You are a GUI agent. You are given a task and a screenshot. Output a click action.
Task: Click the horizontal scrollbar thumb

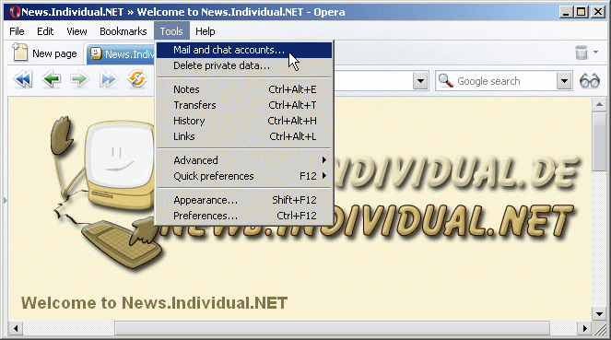(332, 328)
